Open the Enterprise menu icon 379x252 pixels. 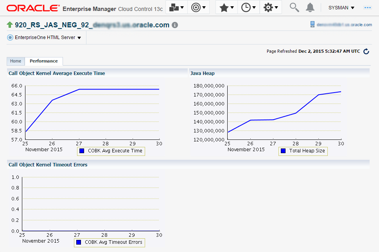pos(176,7)
